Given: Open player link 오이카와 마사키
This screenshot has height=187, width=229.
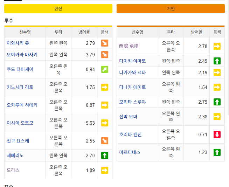Looking at the screenshot, I should (x=22, y=55).
